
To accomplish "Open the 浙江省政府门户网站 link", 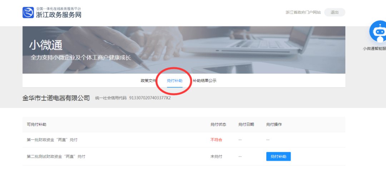I will pyautogui.click(x=303, y=13).
